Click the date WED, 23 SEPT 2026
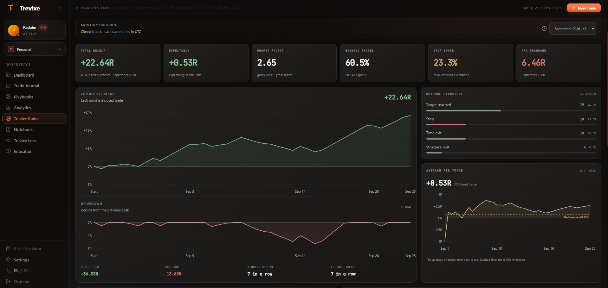This screenshot has width=608, height=288. (x=542, y=8)
